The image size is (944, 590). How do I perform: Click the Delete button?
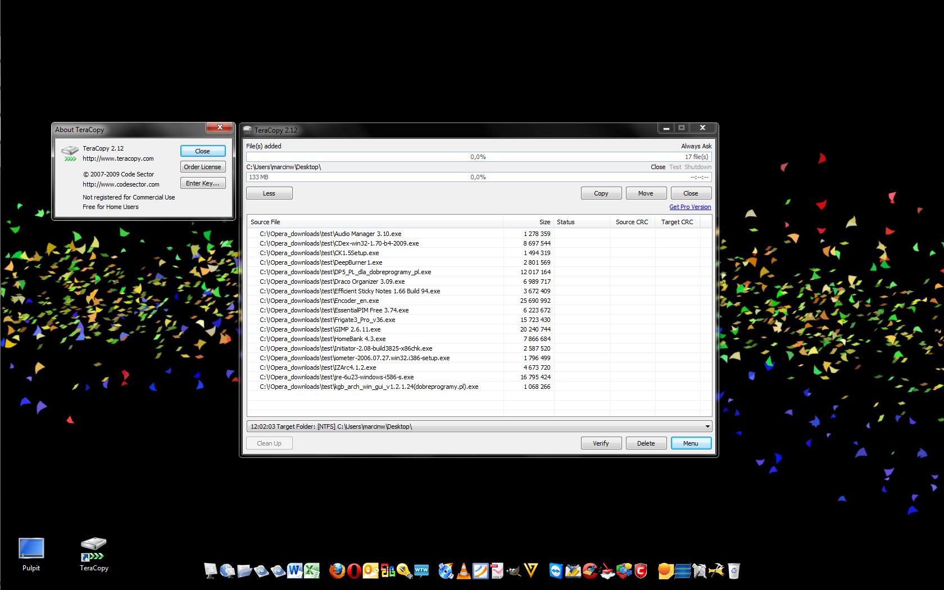coord(646,443)
